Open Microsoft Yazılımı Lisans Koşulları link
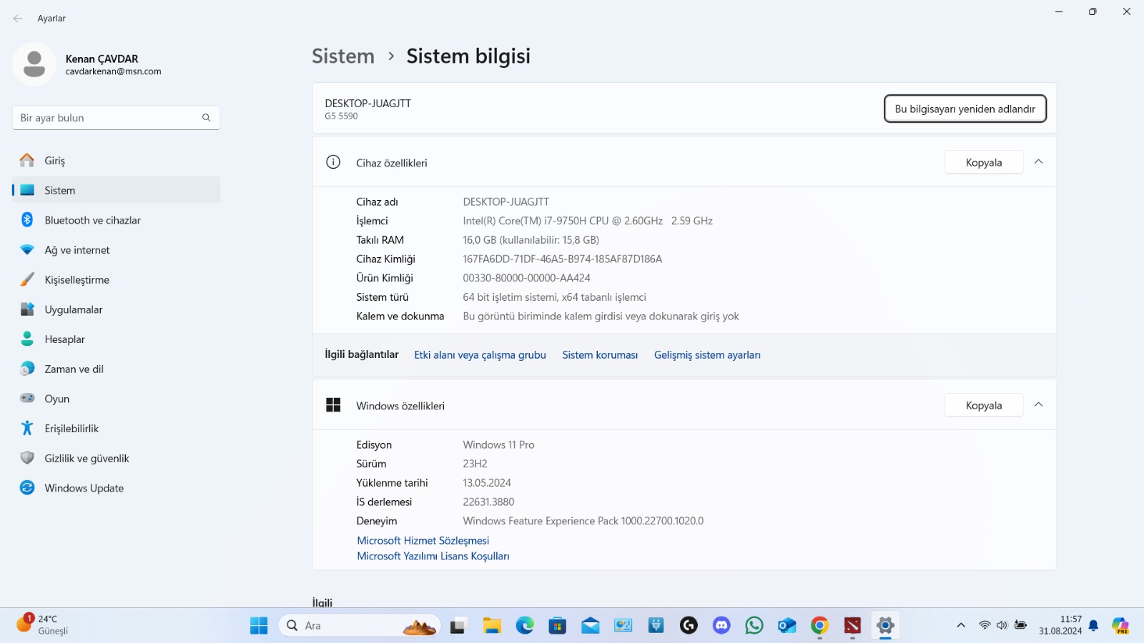Screen dimensions: 1144x643 [x=433, y=557]
